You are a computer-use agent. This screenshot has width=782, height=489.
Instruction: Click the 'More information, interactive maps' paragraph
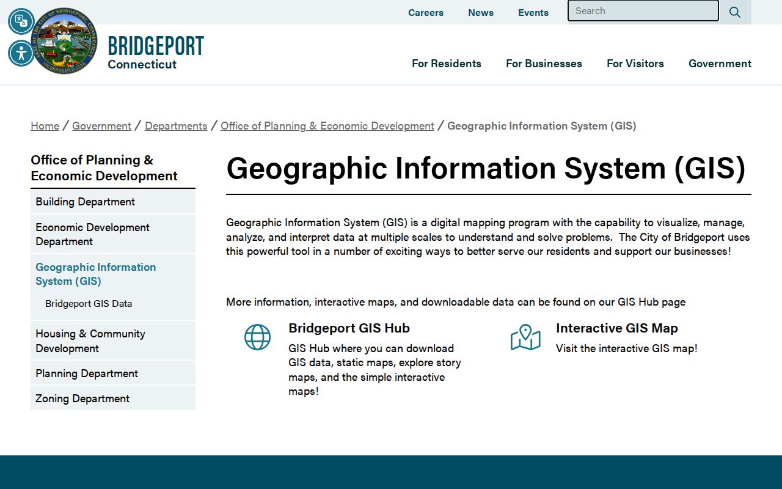(456, 302)
